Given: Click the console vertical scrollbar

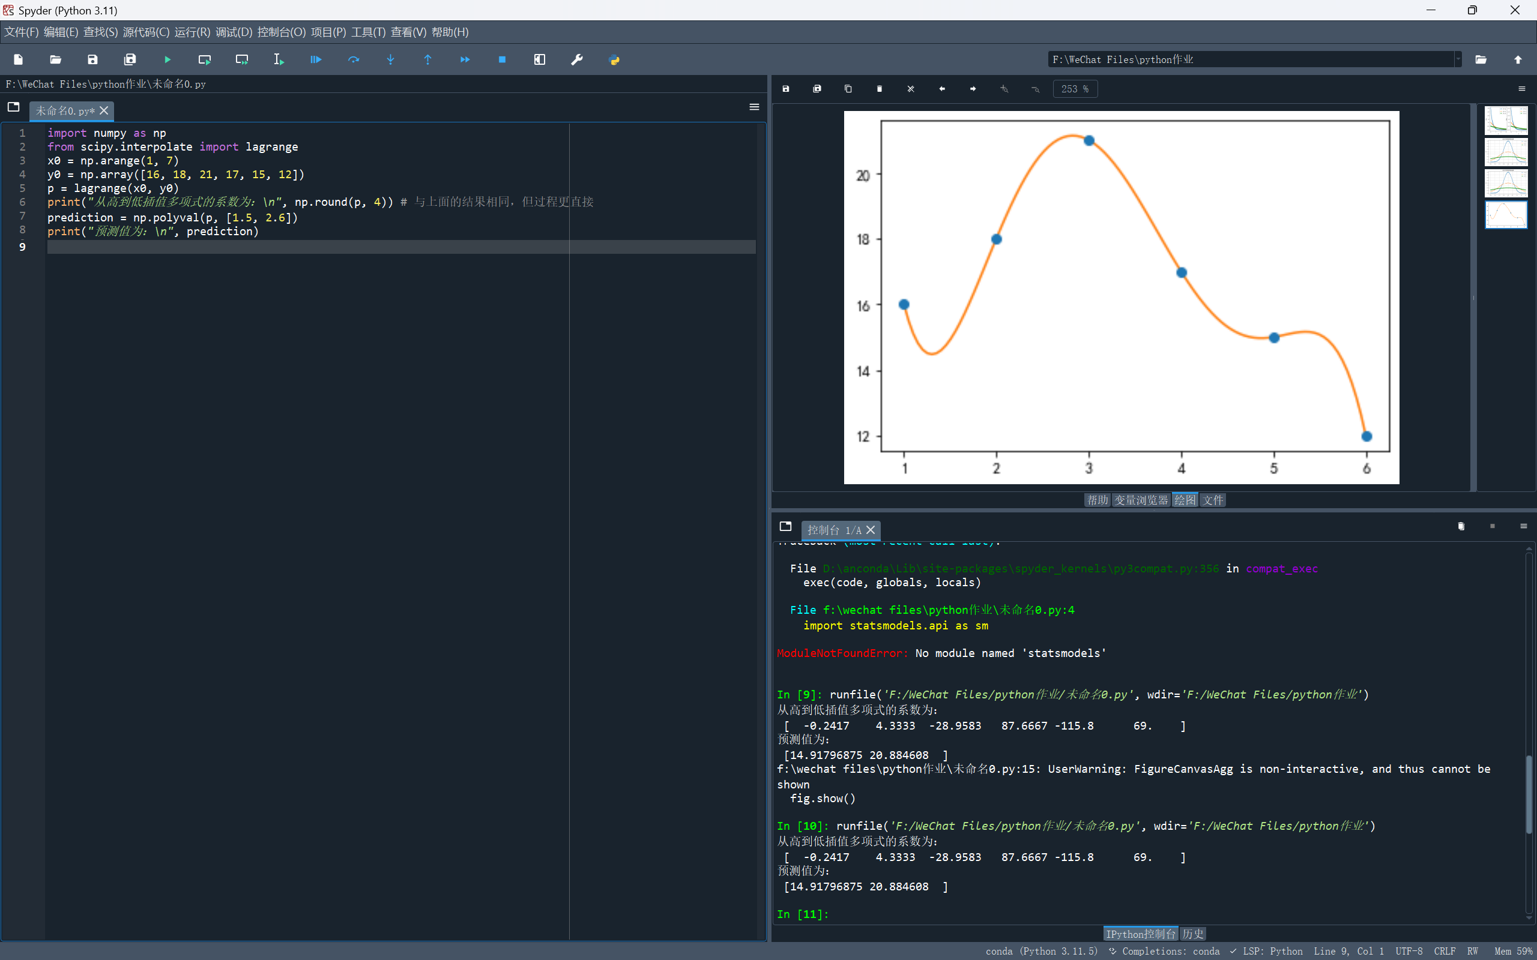Looking at the screenshot, I should (1529, 794).
